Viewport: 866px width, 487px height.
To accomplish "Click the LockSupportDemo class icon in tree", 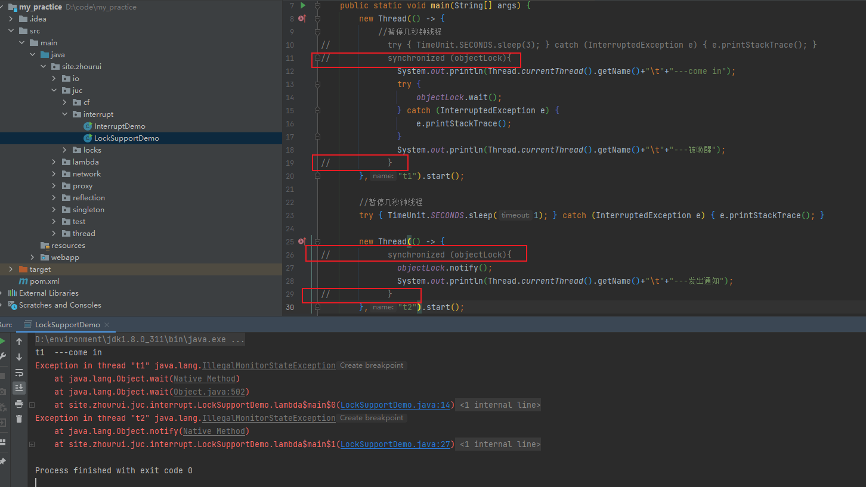I will click(x=88, y=138).
